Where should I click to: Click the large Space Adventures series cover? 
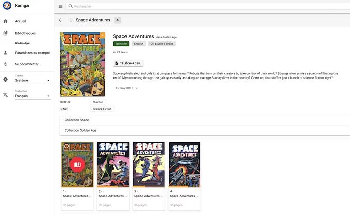pos(82,64)
